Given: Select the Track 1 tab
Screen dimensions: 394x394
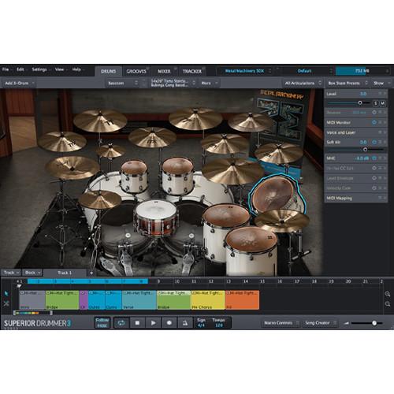Looking at the screenshot, I should (x=65, y=273).
